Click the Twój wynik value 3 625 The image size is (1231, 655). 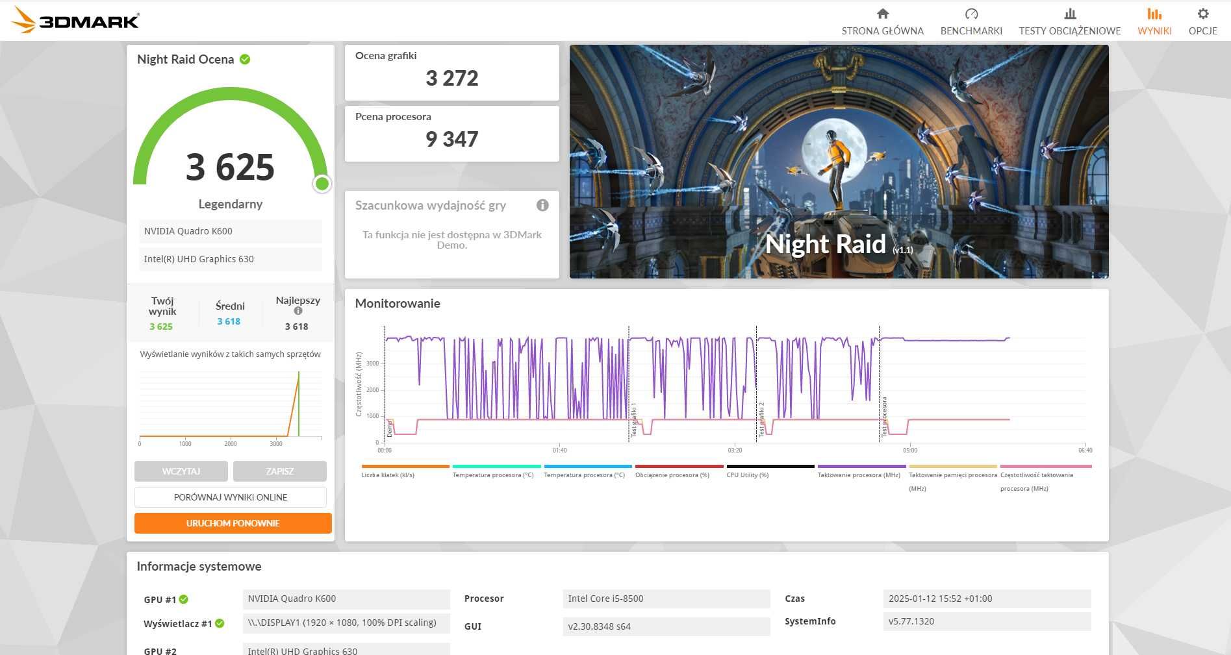click(161, 327)
